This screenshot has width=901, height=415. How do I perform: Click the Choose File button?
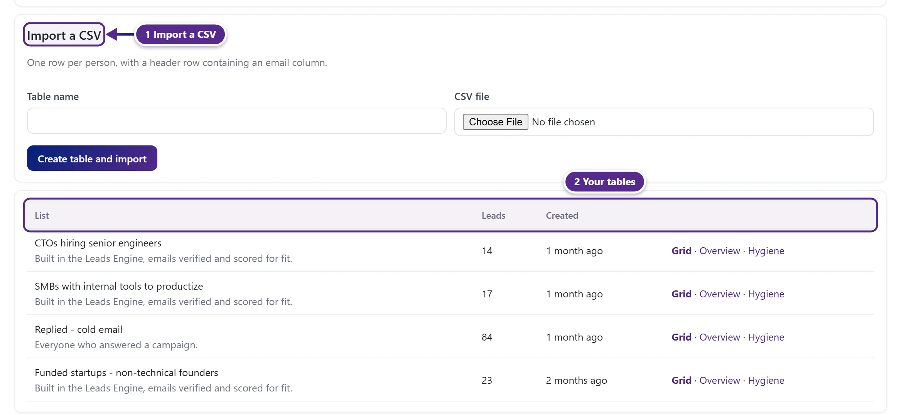coord(495,122)
